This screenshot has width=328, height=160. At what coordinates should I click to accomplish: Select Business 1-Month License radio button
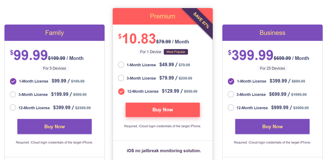point(231,81)
